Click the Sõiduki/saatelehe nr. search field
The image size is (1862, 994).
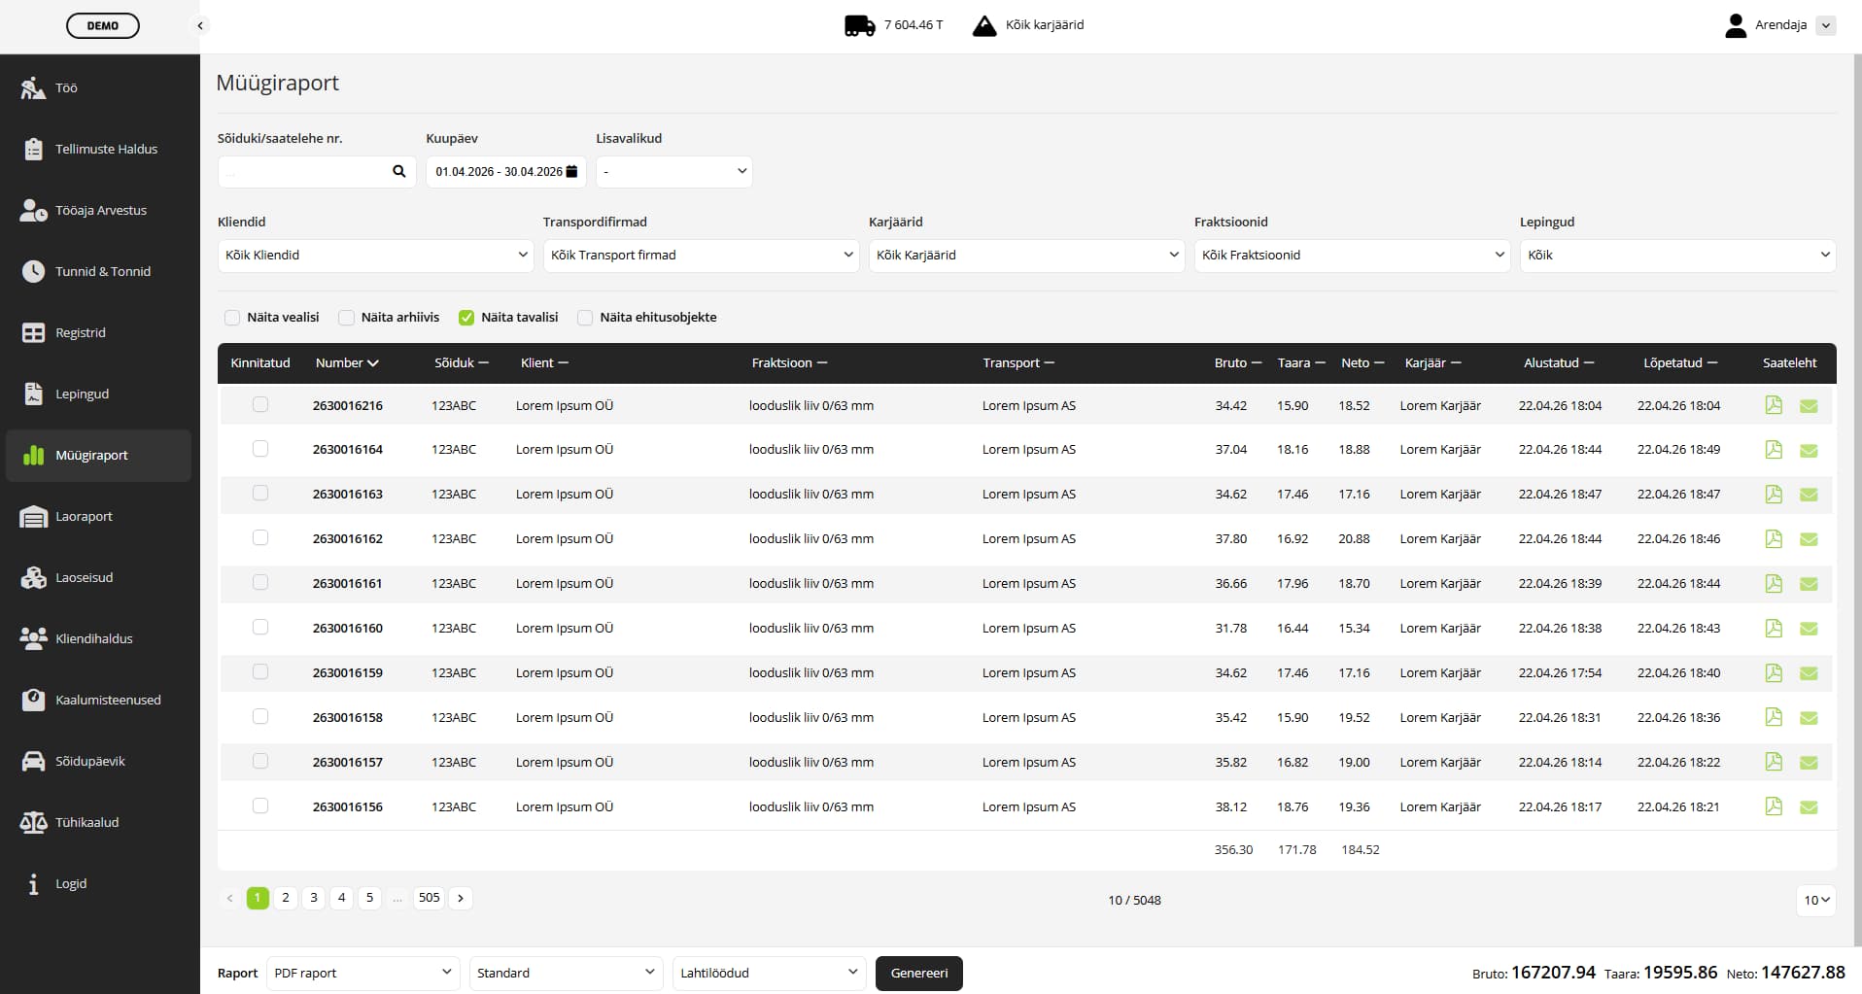point(303,171)
